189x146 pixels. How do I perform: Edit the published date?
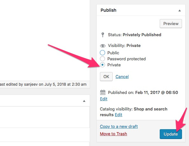(103, 99)
